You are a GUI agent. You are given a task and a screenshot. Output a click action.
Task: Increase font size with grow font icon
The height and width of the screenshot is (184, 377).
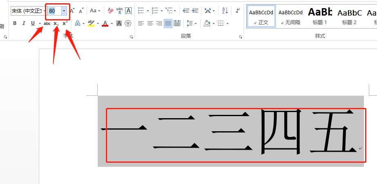coord(72,11)
